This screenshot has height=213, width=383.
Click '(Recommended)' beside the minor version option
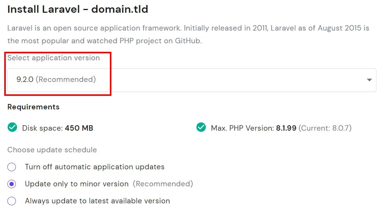click(x=163, y=184)
